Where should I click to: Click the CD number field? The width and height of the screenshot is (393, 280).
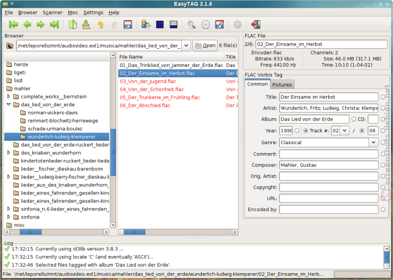pyautogui.click(x=373, y=119)
